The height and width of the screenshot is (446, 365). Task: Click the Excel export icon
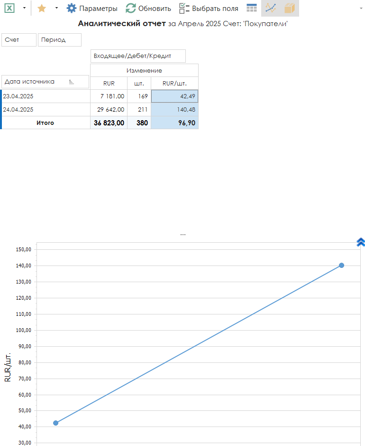(9, 8)
